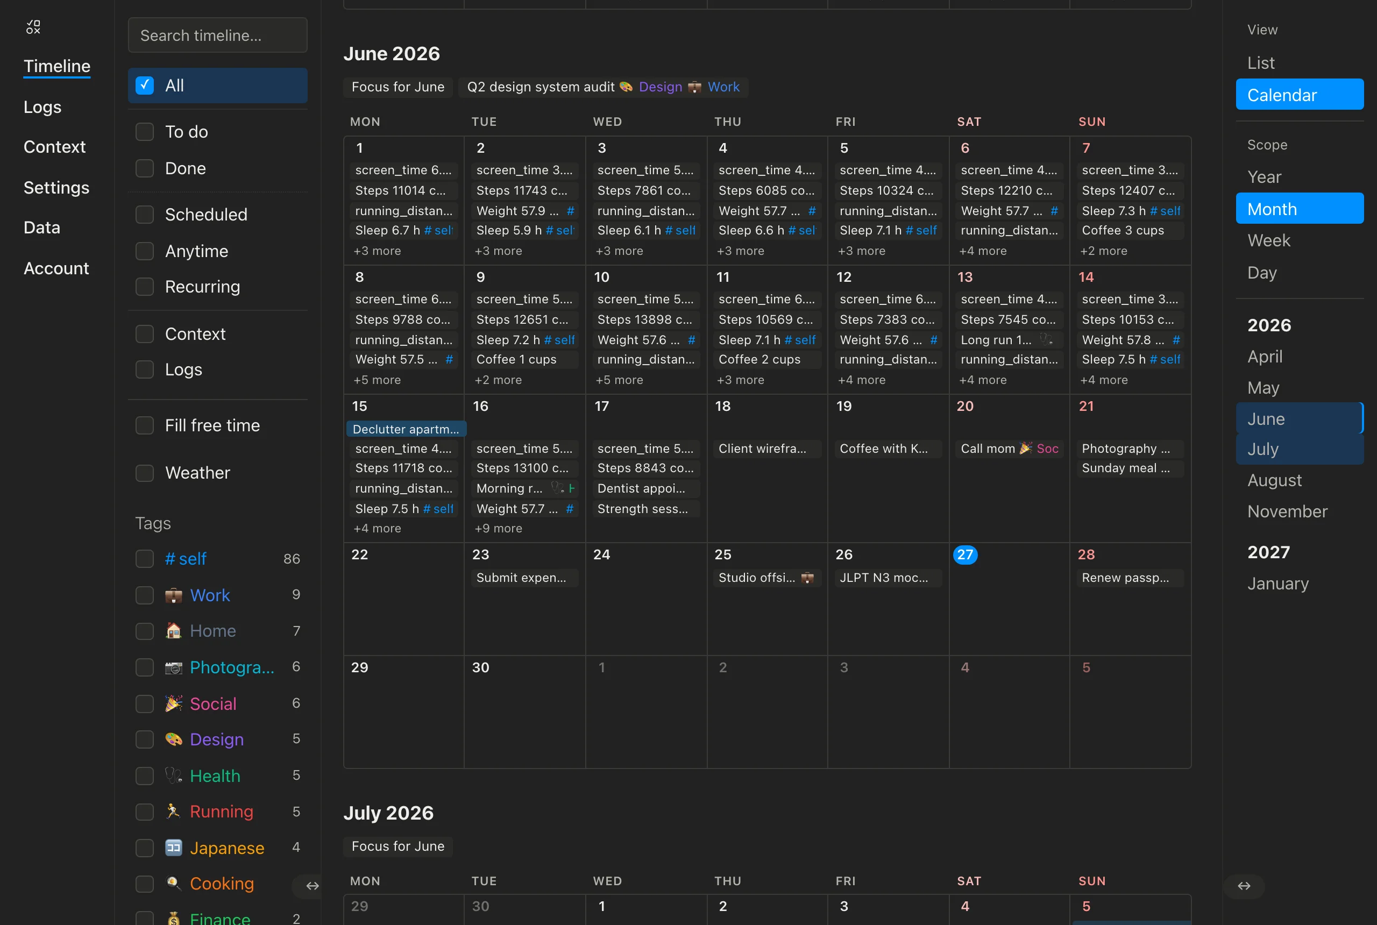
Task: Click the camera icon next to Photography tag
Action: [173, 667]
